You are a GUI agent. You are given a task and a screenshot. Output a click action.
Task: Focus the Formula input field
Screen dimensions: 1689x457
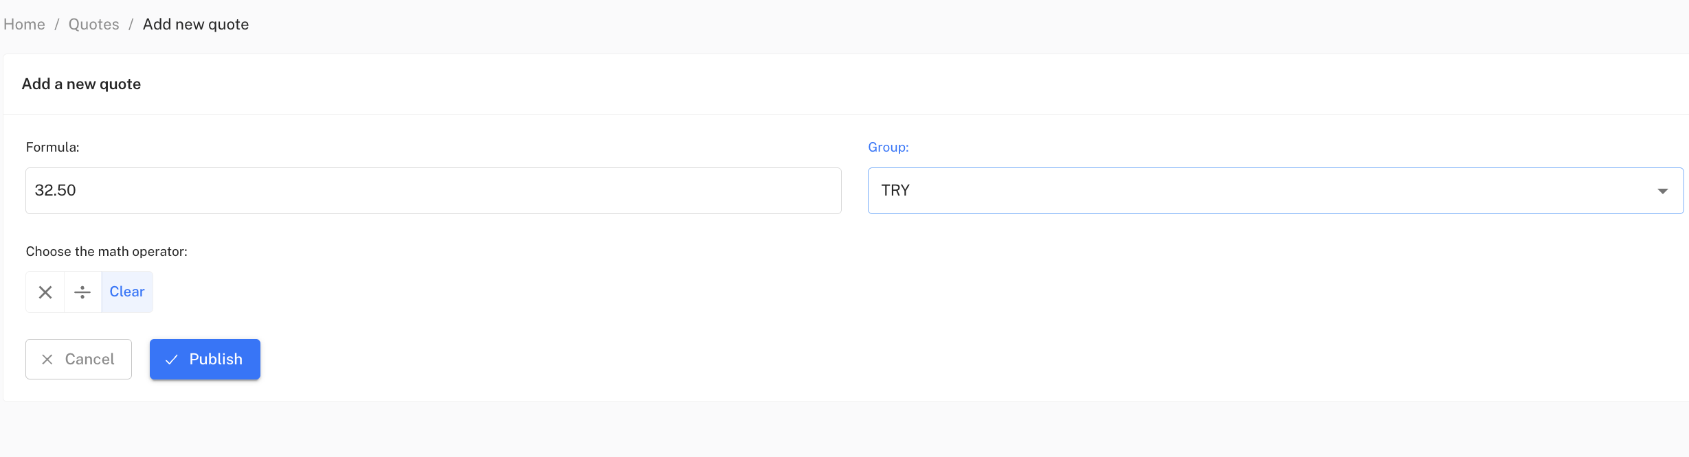click(433, 191)
